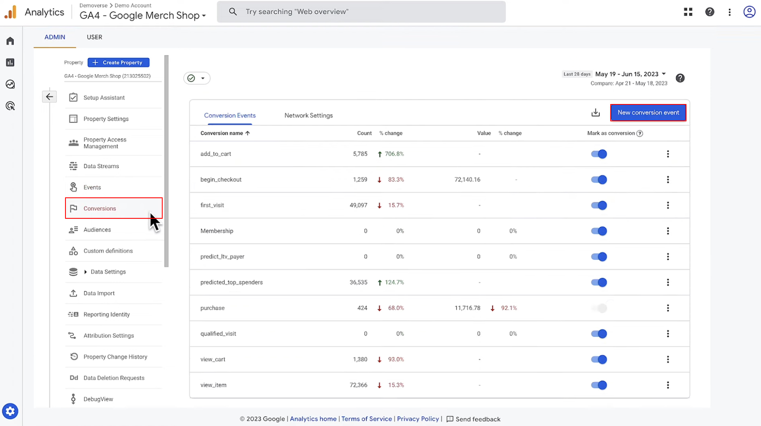
Task: Open the Home icon in left rail
Action: pyautogui.click(x=10, y=41)
